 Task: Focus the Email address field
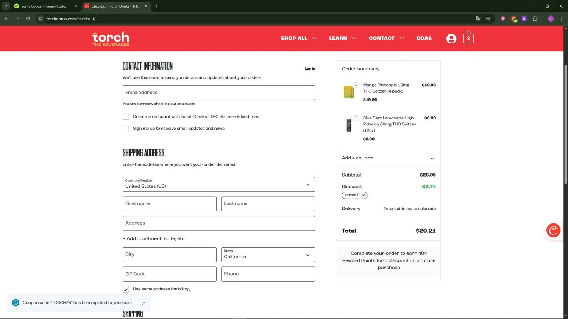point(219,93)
